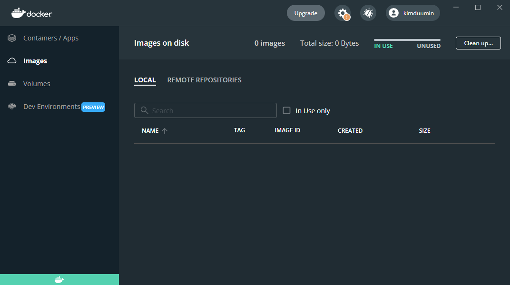The image size is (510, 285).
Task: Sort by the CREATED column header
Action: pos(350,131)
